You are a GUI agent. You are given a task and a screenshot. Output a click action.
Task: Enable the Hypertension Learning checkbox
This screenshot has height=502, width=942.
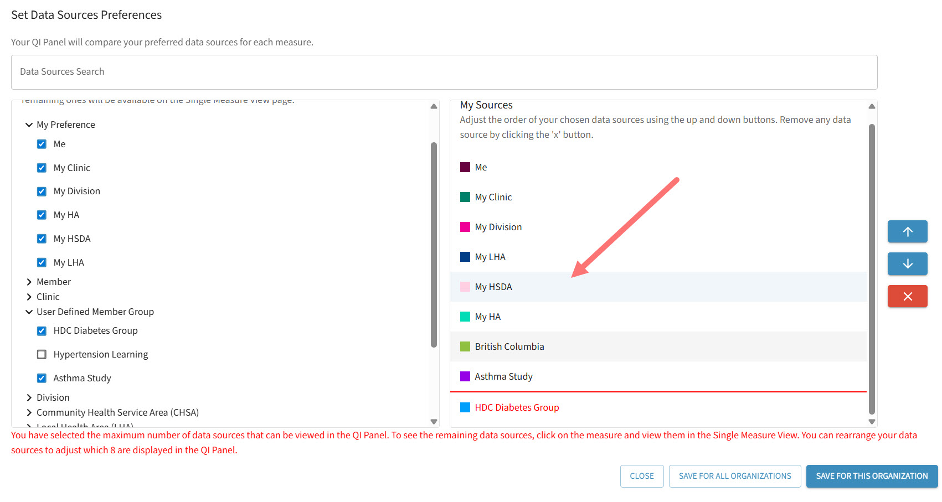pyautogui.click(x=42, y=354)
